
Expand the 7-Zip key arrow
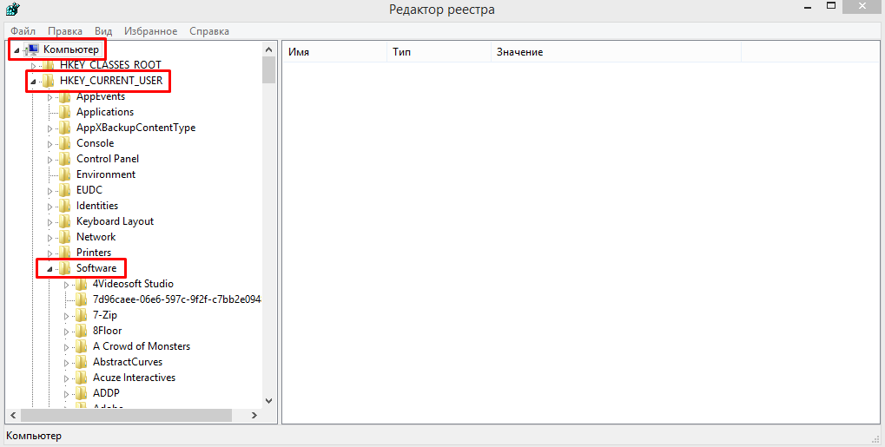tap(66, 316)
